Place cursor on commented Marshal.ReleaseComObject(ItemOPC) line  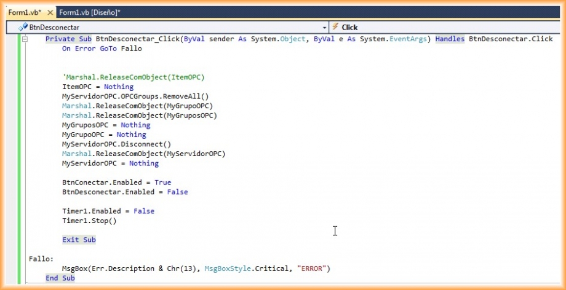(133, 77)
